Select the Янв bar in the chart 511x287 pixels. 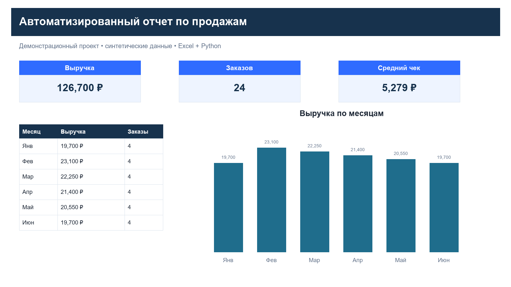228,208
